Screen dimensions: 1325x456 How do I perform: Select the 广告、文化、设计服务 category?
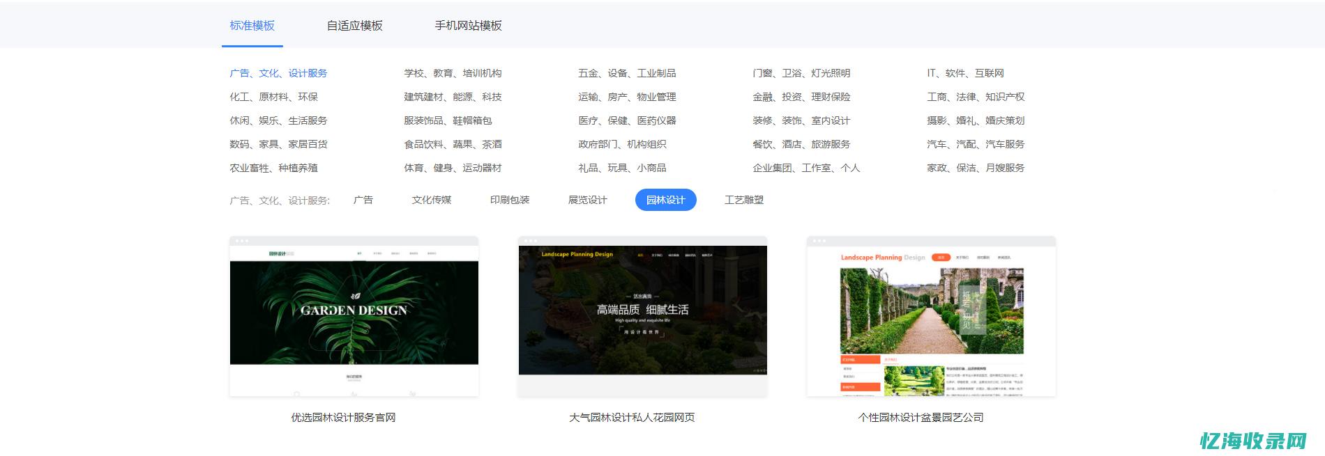278,73
